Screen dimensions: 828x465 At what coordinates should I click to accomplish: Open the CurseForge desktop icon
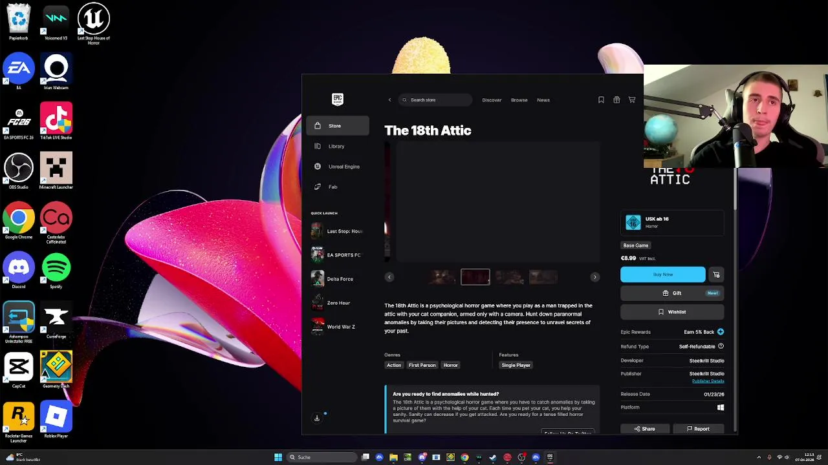(x=56, y=320)
